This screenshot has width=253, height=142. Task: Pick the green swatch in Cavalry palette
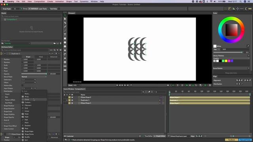coord(223,61)
